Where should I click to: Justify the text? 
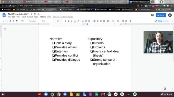104,21
